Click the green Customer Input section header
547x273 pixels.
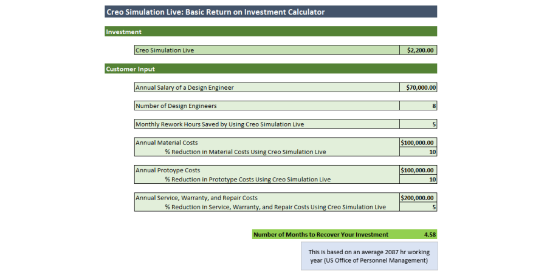(x=270, y=69)
